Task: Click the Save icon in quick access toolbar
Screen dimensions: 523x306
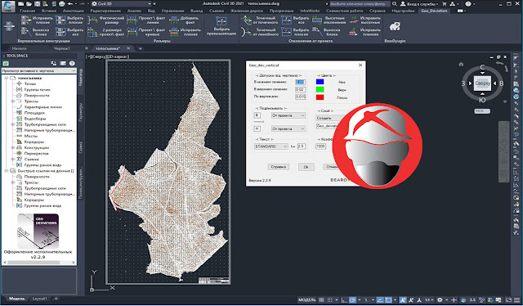Action: click(38, 3)
